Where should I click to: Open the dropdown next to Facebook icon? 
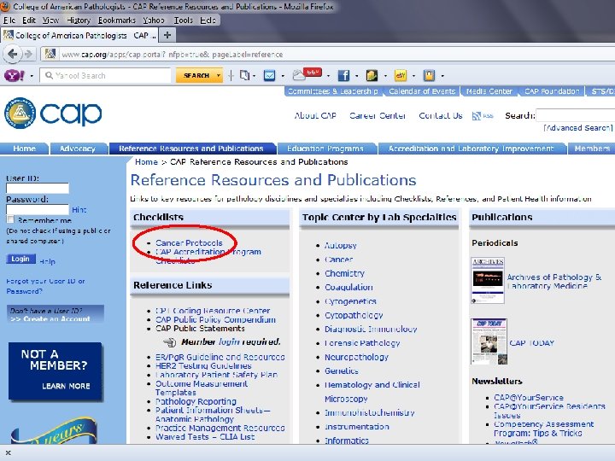356,76
